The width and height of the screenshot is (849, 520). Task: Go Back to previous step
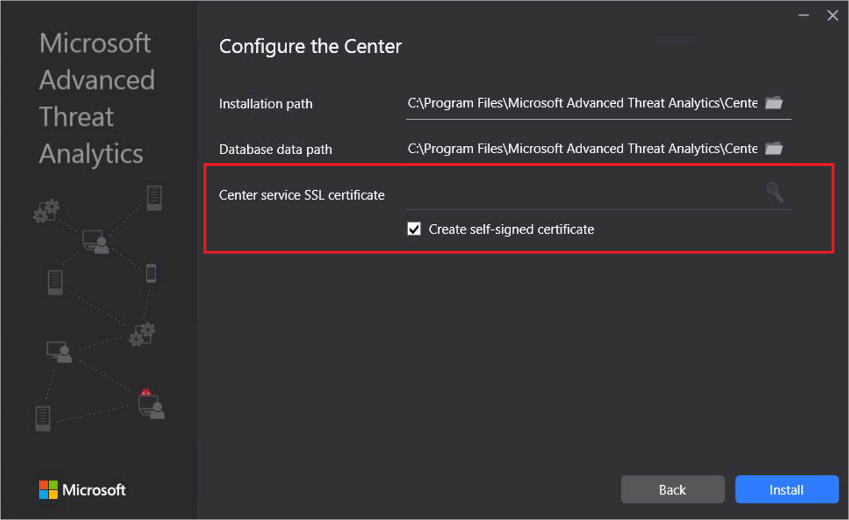[x=672, y=489]
